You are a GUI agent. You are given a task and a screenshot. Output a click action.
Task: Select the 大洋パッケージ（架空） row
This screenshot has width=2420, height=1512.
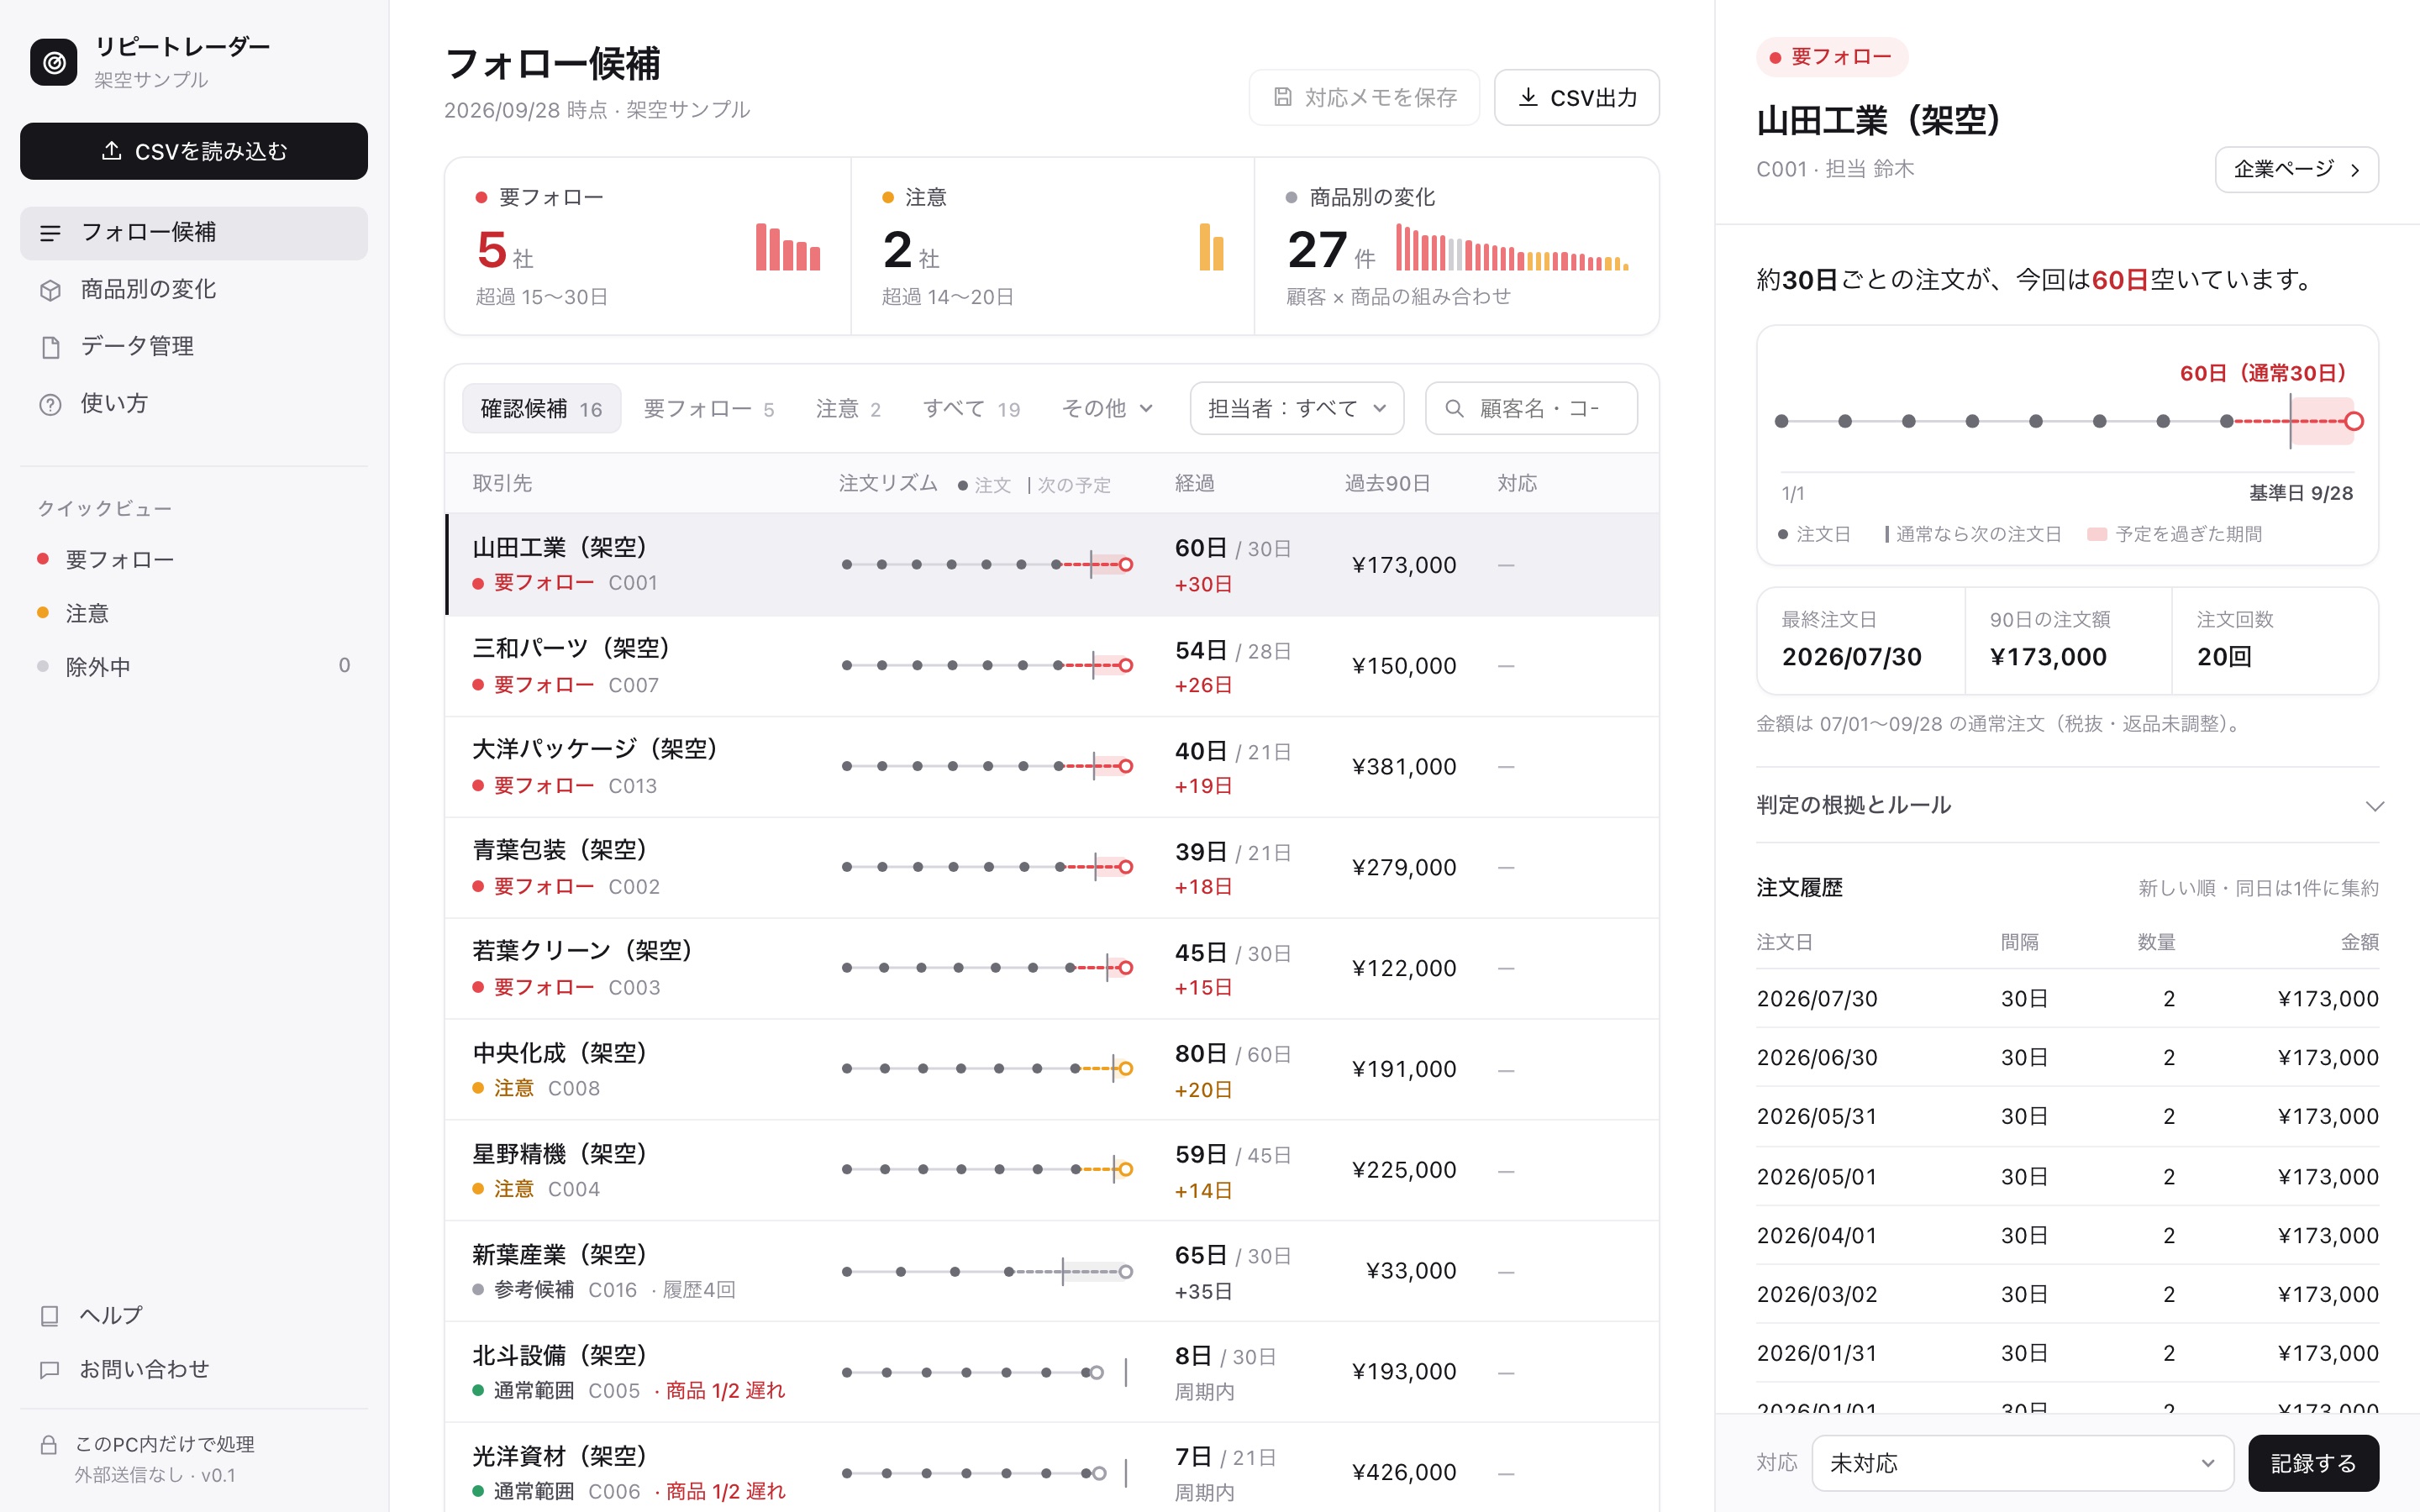(1052, 767)
